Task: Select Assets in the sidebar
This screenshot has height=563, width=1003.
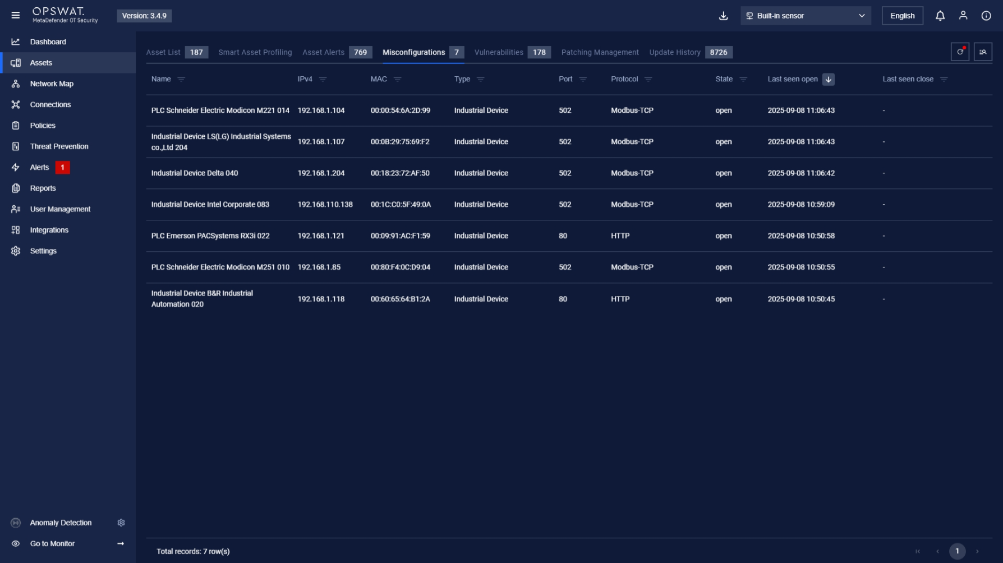Action: coord(68,63)
